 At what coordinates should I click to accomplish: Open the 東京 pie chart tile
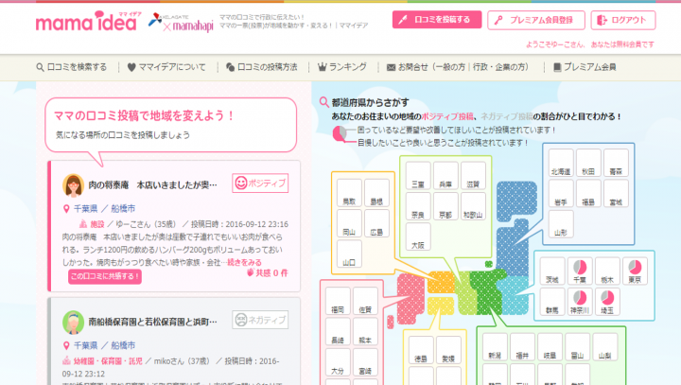pyautogui.click(x=635, y=271)
